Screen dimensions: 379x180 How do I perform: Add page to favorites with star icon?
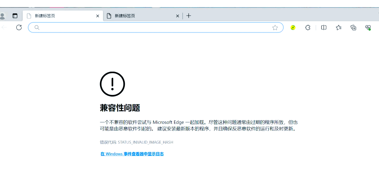click(x=275, y=27)
